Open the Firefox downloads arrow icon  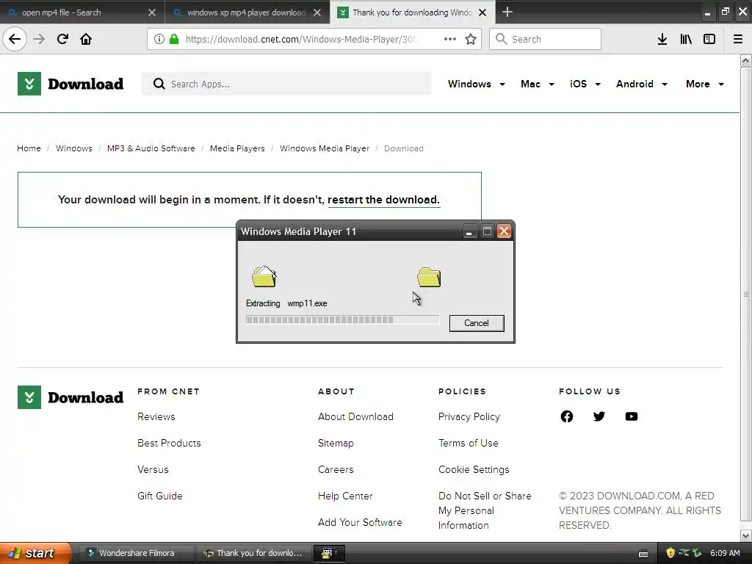click(x=662, y=39)
